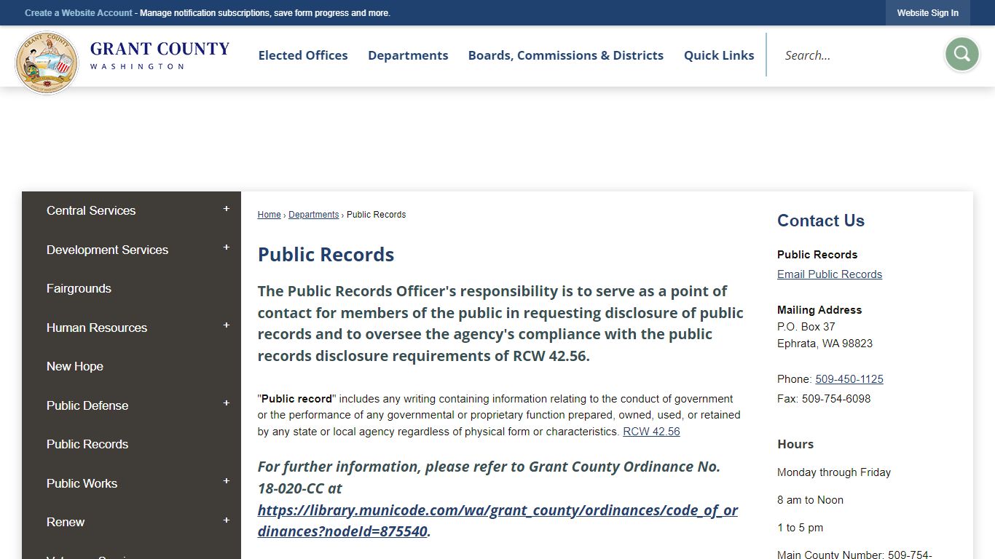Click the Contact Us heading
The image size is (995, 559).
coord(821,221)
